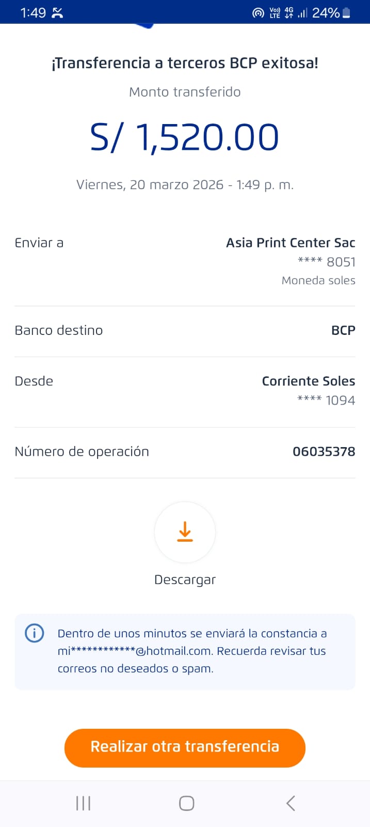This screenshot has width=370, height=827.
Task: Tap the missed call status icon
Action: [57, 13]
